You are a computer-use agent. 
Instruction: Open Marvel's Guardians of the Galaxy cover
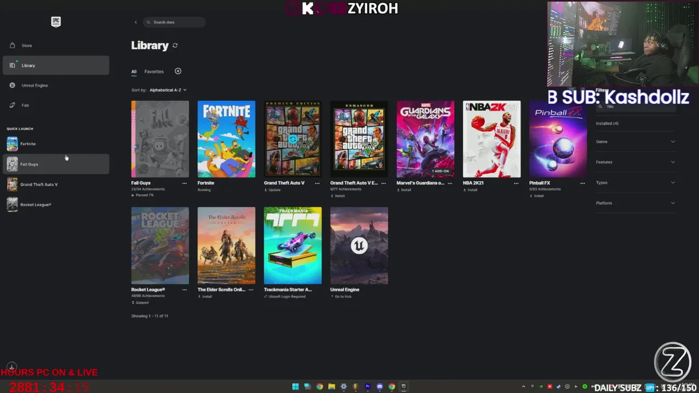[x=425, y=139]
